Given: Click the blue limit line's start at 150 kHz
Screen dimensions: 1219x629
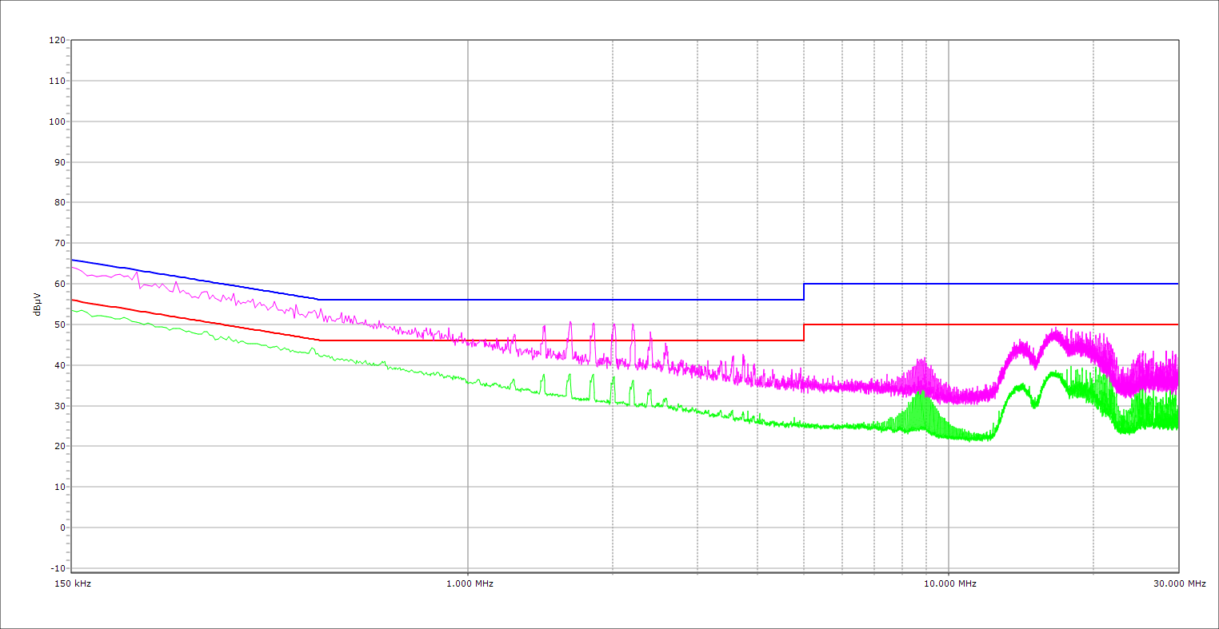Looking at the screenshot, I should tap(73, 260).
